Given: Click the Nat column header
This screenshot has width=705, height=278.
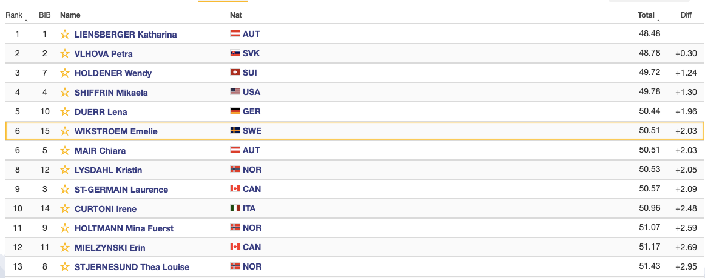Looking at the screenshot, I should pyautogui.click(x=236, y=15).
